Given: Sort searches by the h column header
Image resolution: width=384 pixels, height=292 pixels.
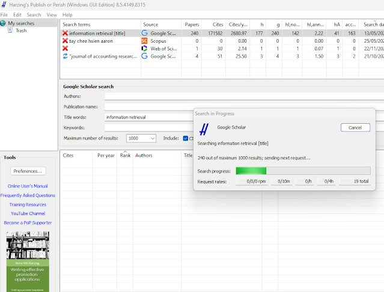Looking at the screenshot, I should coord(258,25).
